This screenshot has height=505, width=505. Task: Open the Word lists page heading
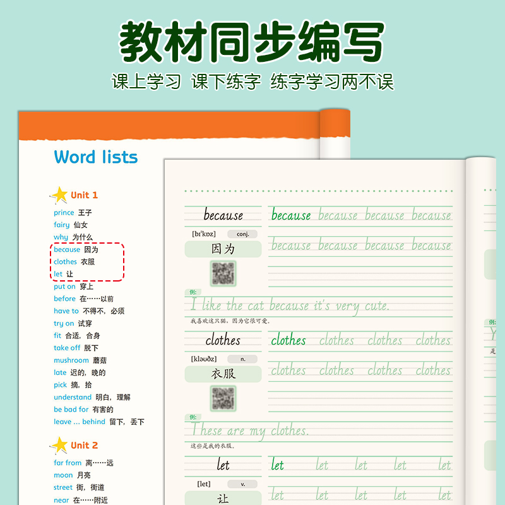[96, 157]
